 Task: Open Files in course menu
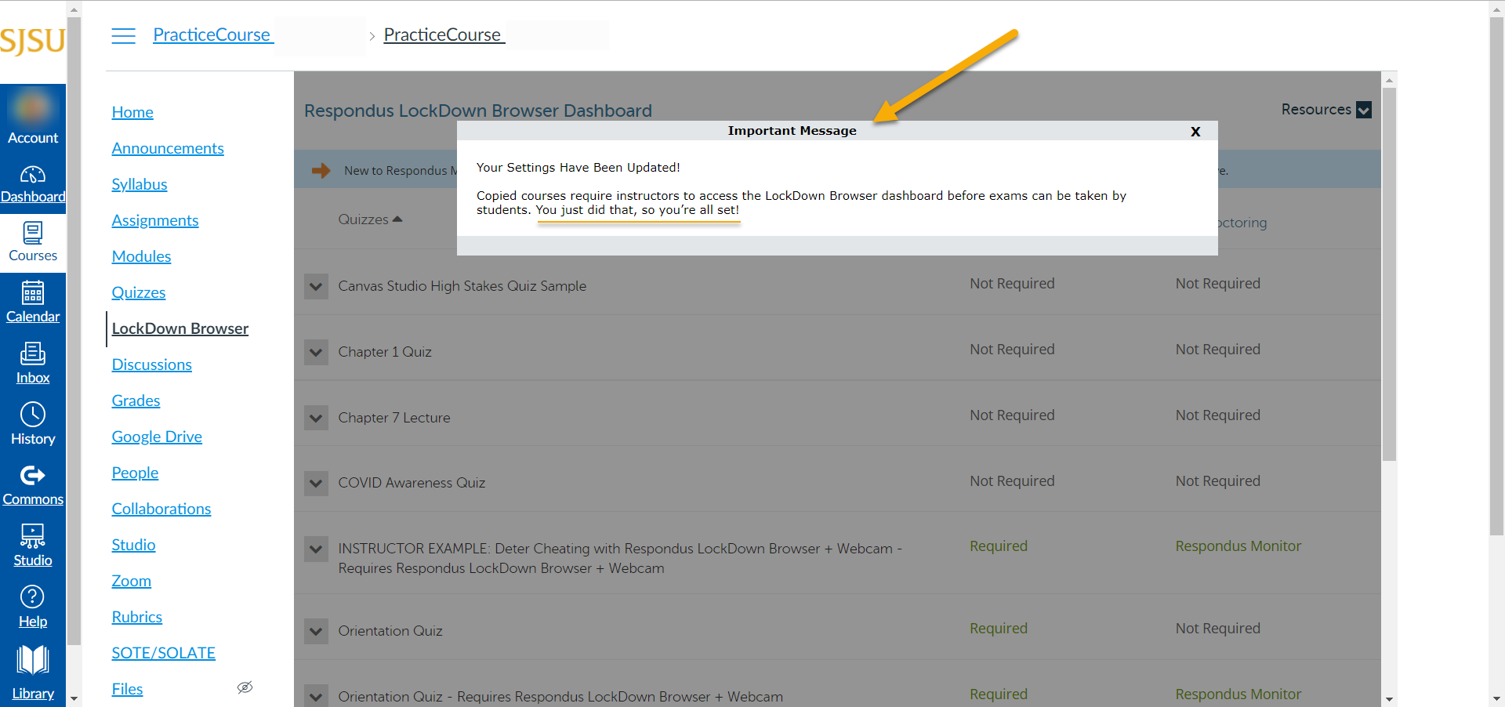click(x=127, y=689)
